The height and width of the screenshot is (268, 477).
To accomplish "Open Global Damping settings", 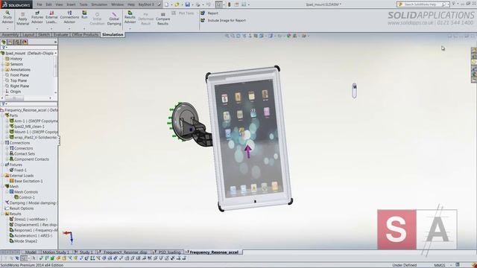I will pyautogui.click(x=114, y=19).
